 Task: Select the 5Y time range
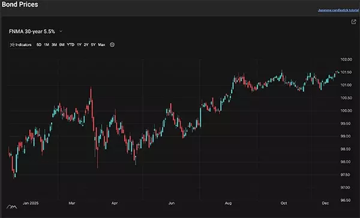pos(93,45)
